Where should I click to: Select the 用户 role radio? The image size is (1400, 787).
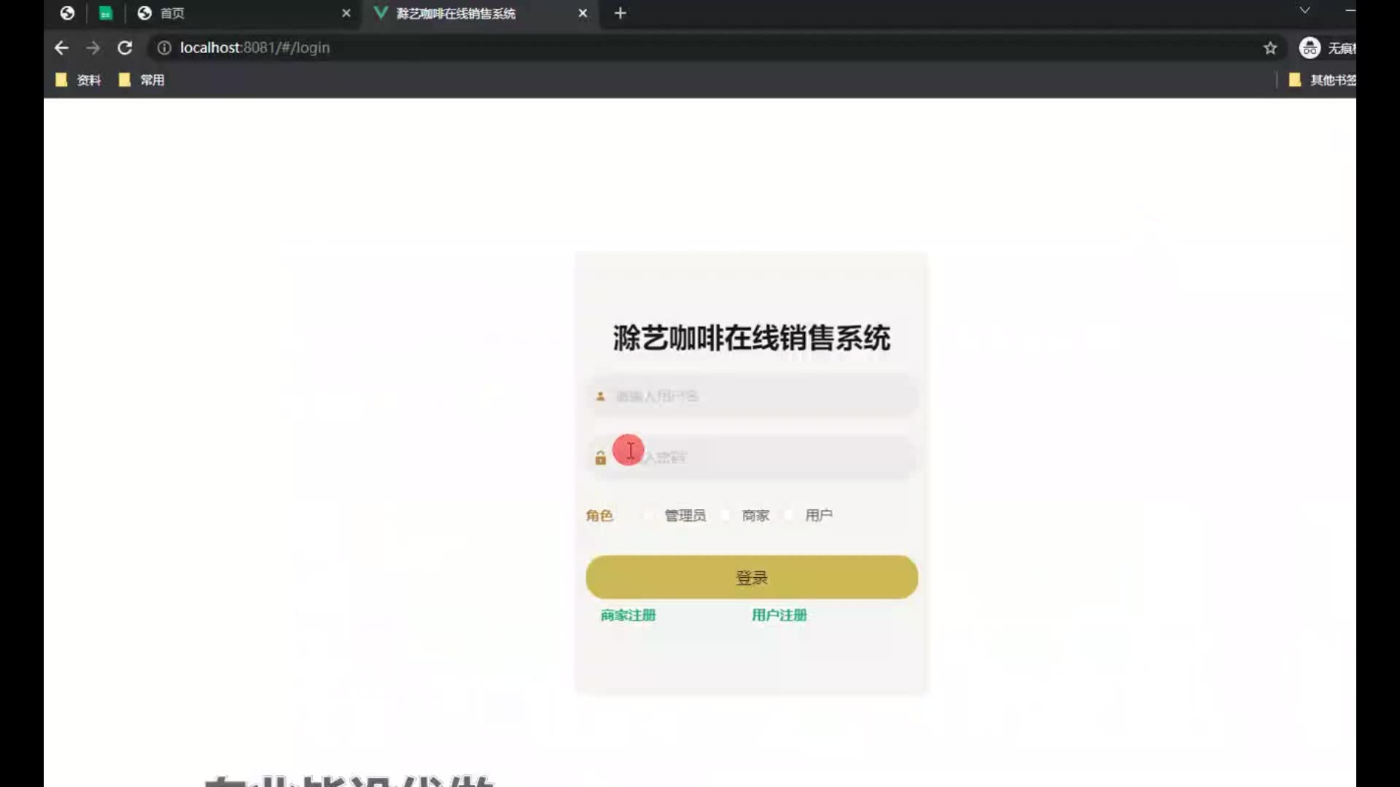789,516
